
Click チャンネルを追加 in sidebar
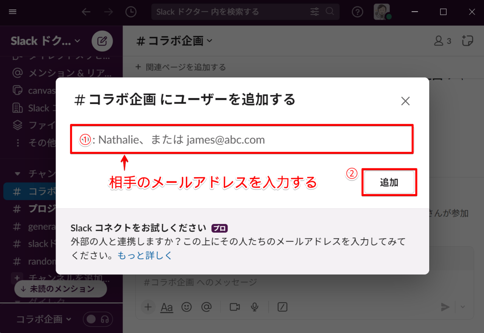click(61, 278)
